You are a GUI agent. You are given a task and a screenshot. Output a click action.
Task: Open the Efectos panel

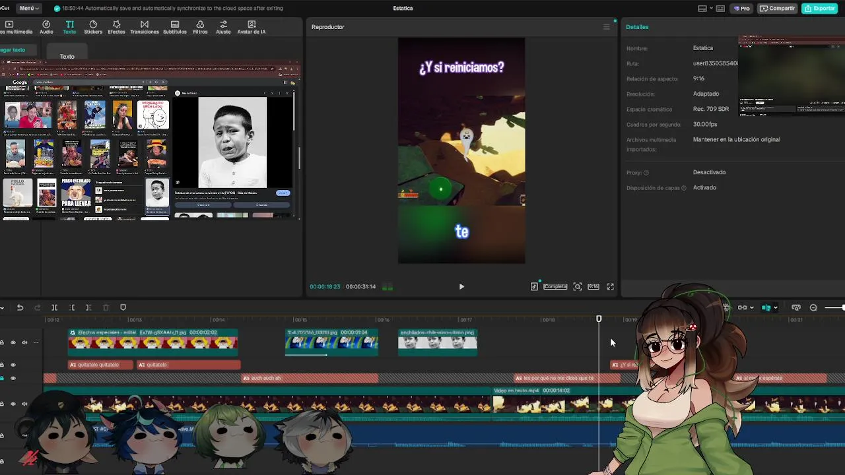[x=116, y=27]
